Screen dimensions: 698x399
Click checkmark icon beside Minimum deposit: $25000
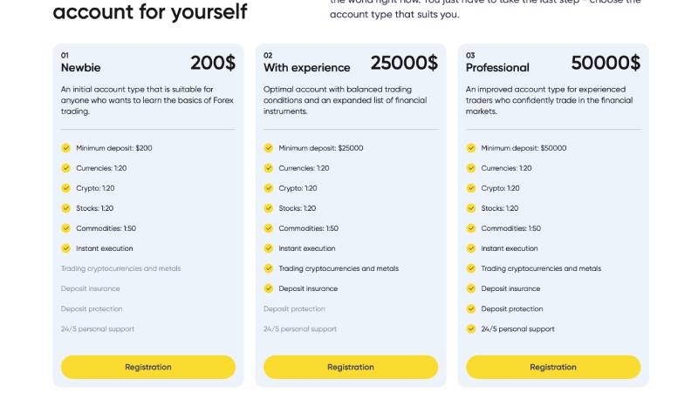click(269, 148)
